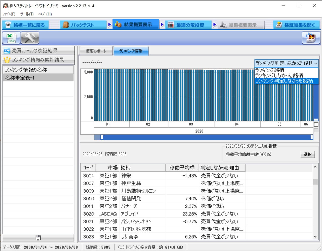The height and width of the screenshot is (251, 322).
Task: Click the ランキング情報の名称 list header
Action: pos(38,70)
